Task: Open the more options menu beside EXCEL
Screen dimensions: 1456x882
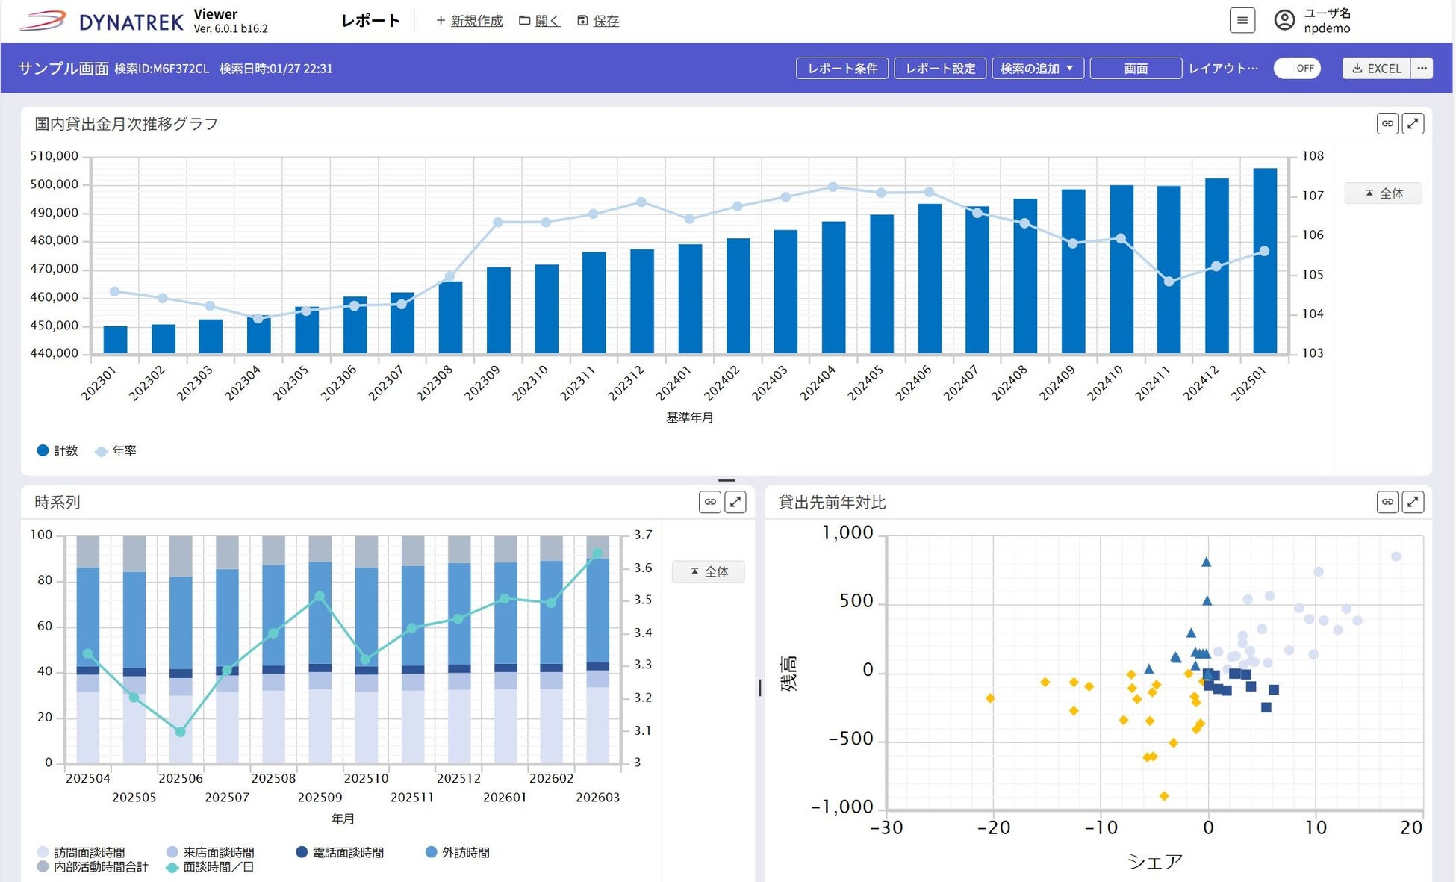Action: pyautogui.click(x=1422, y=68)
